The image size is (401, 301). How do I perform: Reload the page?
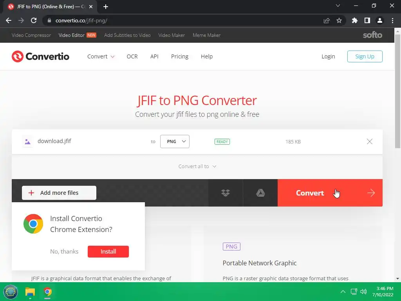point(34,20)
